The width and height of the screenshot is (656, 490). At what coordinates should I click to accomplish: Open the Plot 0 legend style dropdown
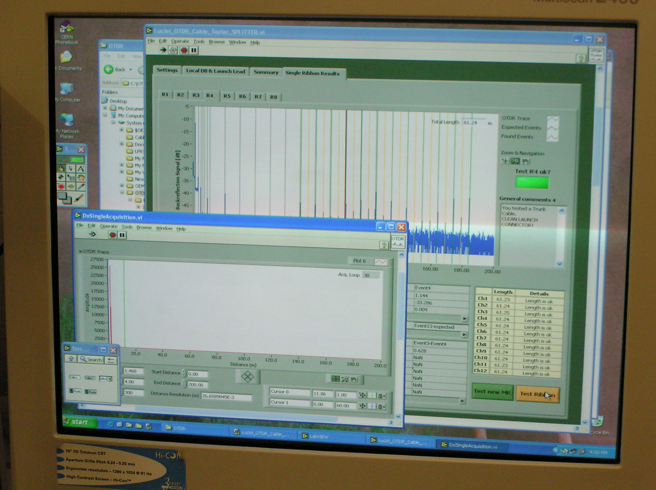coord(380,261)
